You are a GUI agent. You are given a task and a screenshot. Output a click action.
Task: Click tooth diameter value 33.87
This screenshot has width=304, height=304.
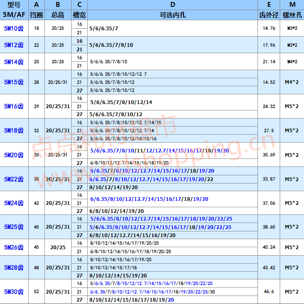(x=269, y=179)
